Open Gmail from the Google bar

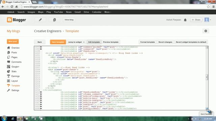(x=78, y=12)
